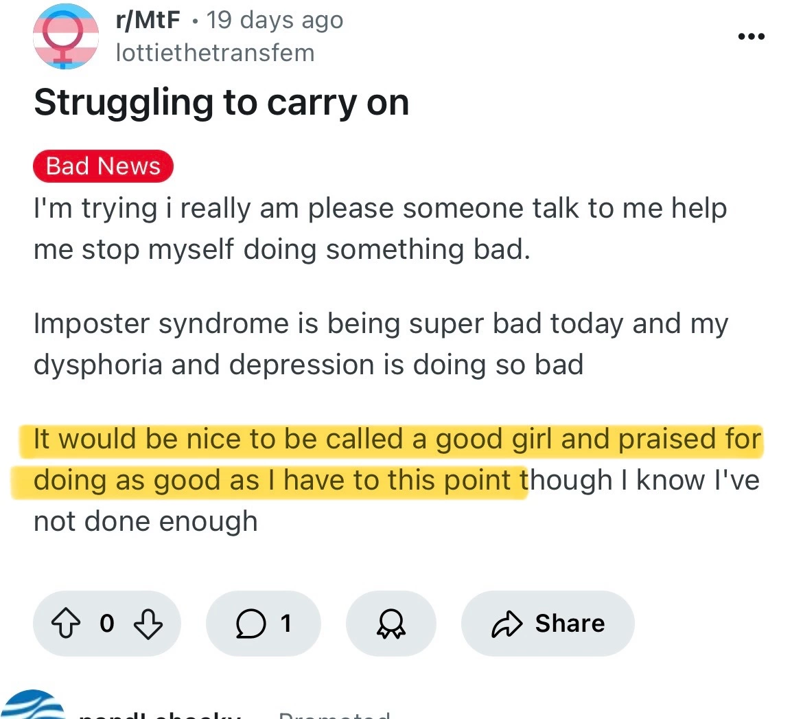Viewport: 803px width, 719px height.
Task: Click the share arrow icon
Action: coord(508,624)
